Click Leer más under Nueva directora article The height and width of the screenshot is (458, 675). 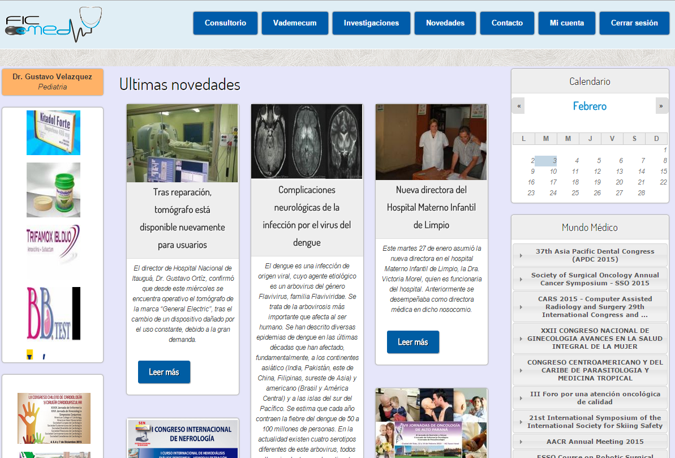tap(413, 342)
